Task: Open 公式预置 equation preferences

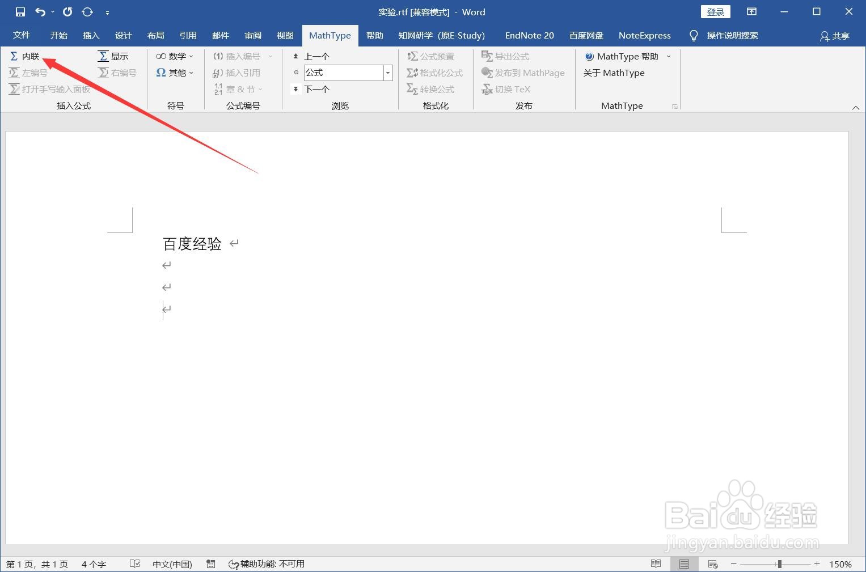Action: point(431,56)
